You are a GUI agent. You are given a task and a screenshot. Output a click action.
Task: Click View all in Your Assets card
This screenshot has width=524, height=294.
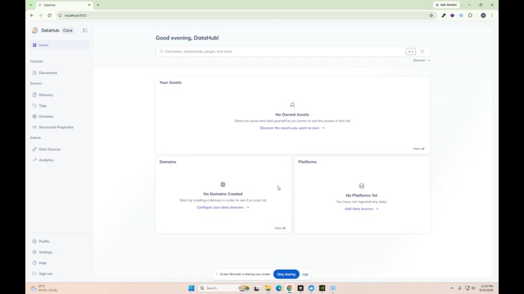point(419,149)
